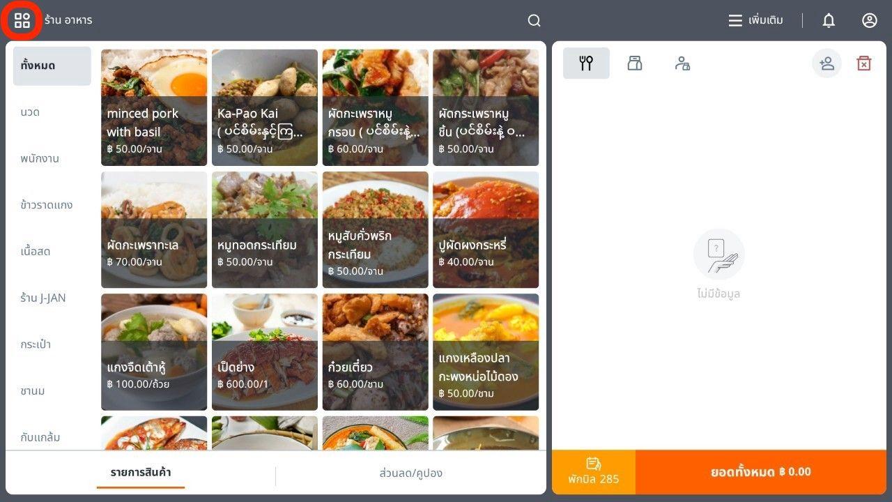Choose the ร้าน J-JAN category
The image size is (892, 502).
click(43, 298)
